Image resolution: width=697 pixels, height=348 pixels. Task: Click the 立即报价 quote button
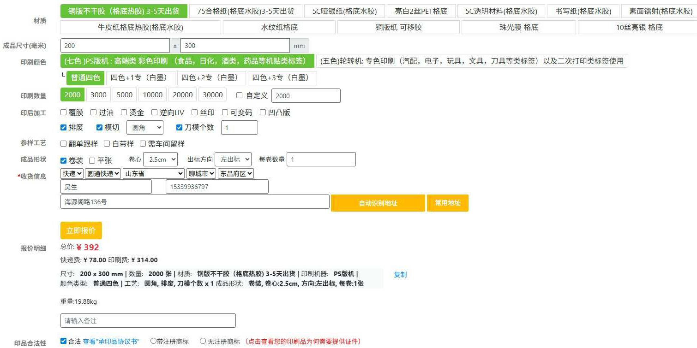pos(81,230)
